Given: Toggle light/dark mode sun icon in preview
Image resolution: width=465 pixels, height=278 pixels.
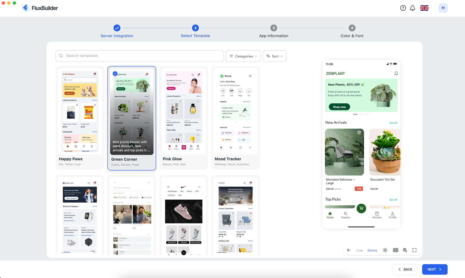Looking at the screenshot, I should (x=385, y=250).
